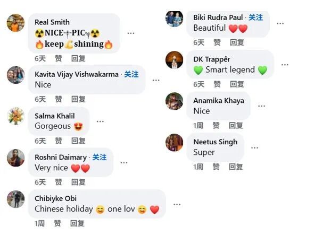Open the options dots beside DK Trappêr's comment
The width and height of the screenshot is (331, 236).
click(x=285, y=65)
